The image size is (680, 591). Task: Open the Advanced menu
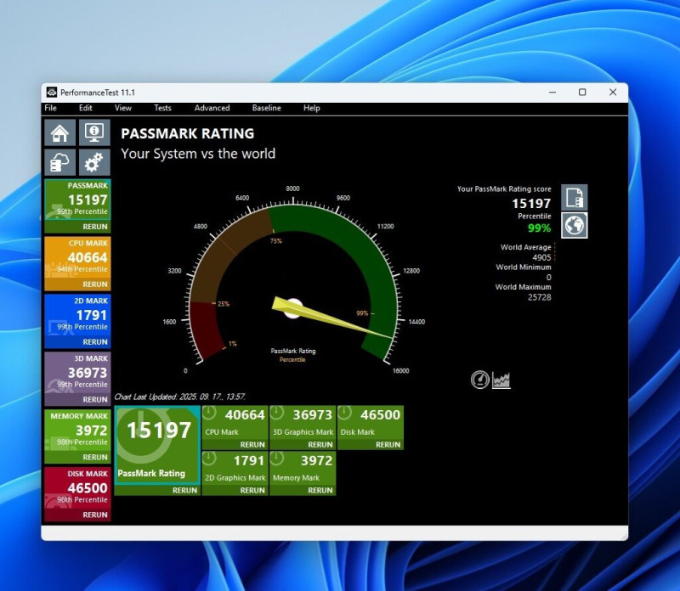coord(212,108)
